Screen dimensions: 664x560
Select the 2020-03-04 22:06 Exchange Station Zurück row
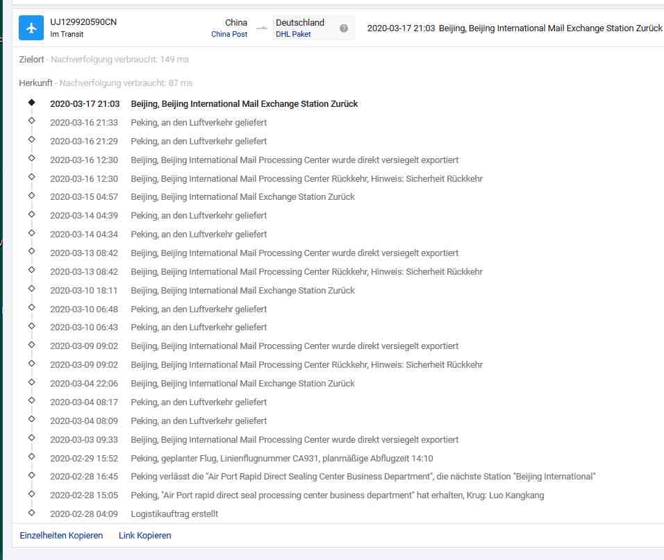pos(202,384)
